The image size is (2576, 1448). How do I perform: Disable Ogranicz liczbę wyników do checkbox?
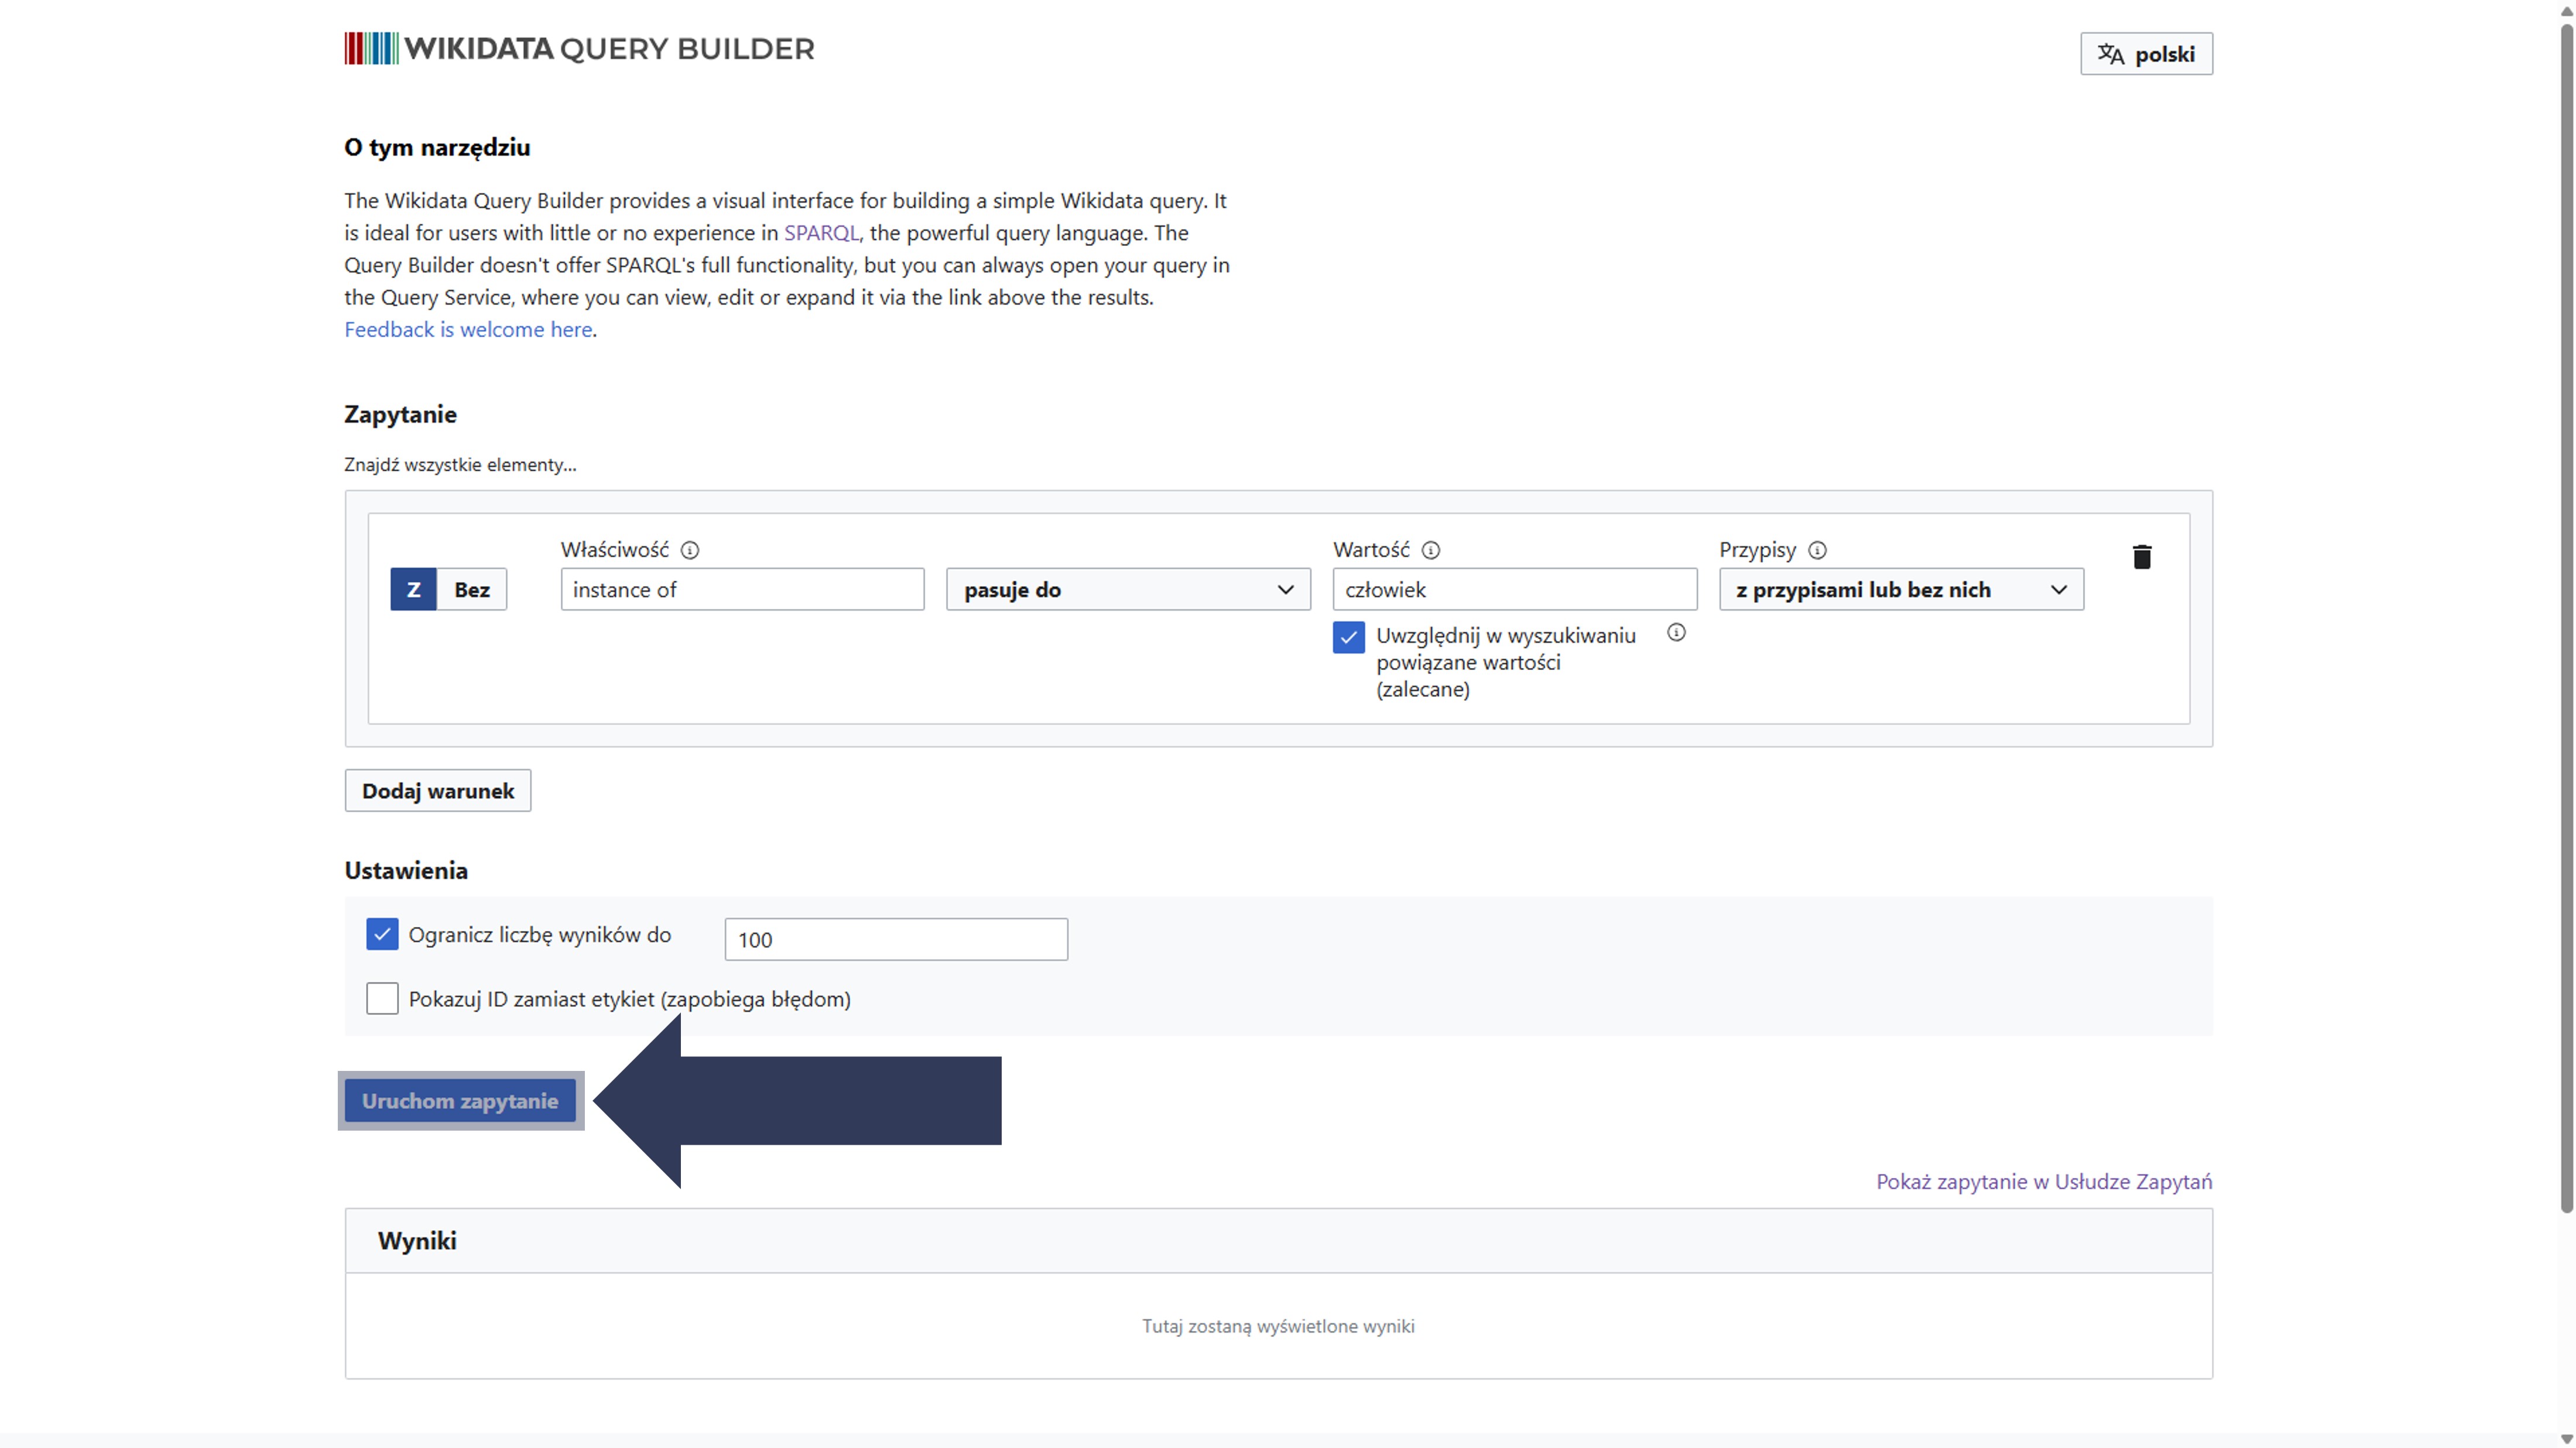point(382,934)
